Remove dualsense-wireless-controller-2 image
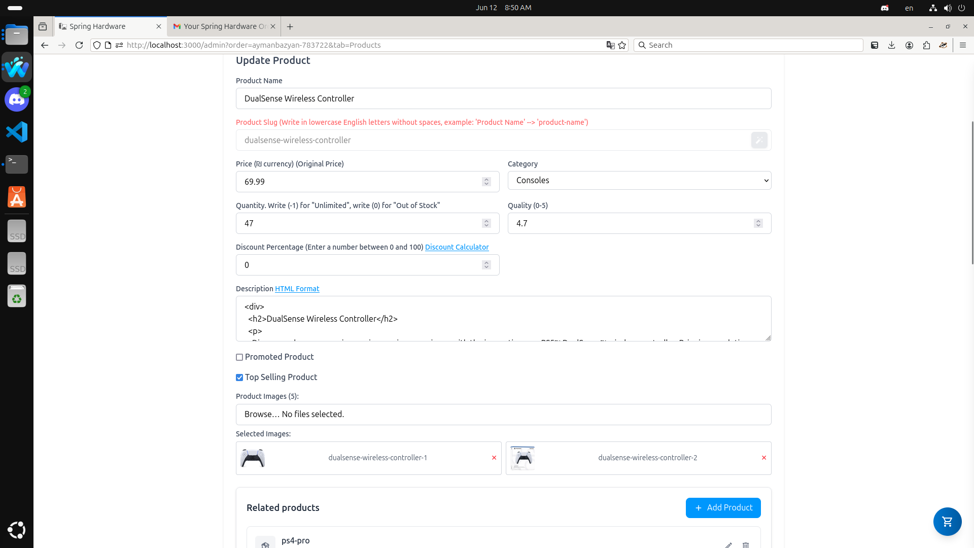974x548 pixels. pos(764,458)
